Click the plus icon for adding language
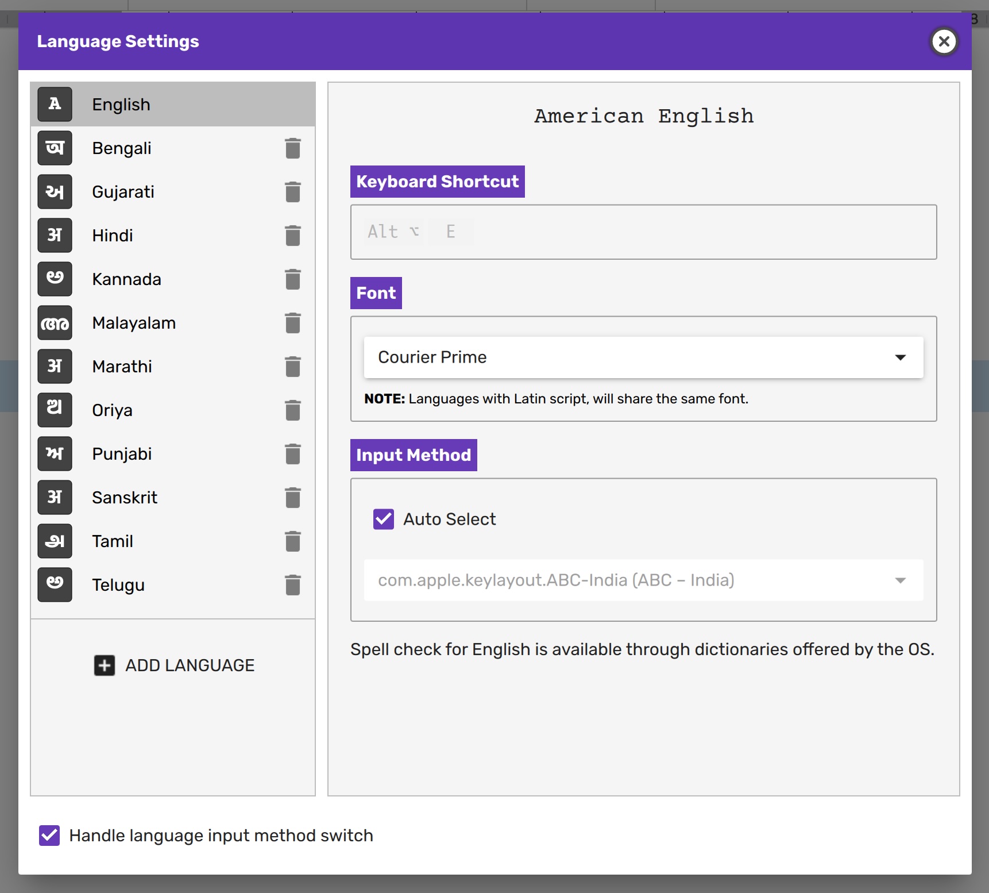This screenshot has width=989, height=893. (105, 665)
